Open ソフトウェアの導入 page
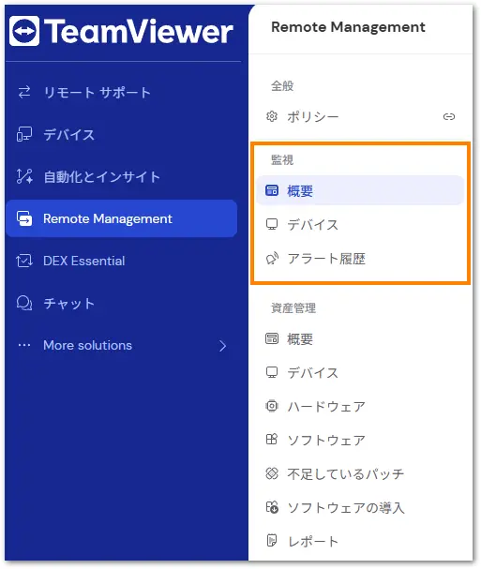The image size is (481, 569). pos(360,507)
